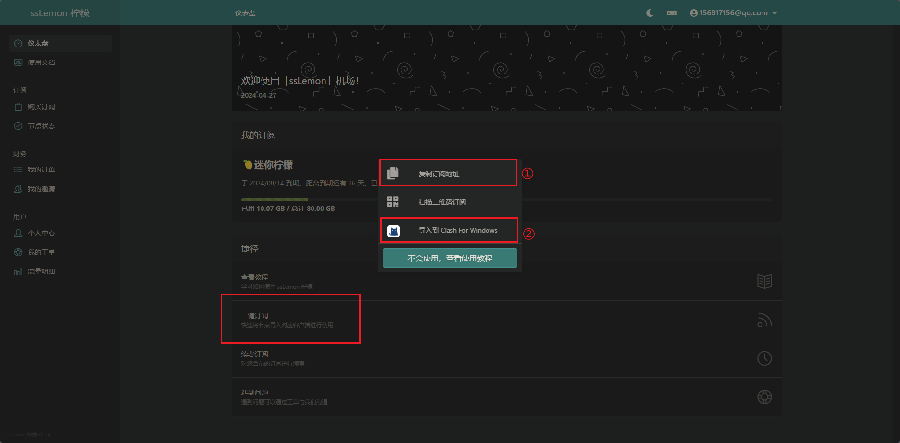
Task: Click the 迷你柠檬 subscription title
Action: click(273, 165)
